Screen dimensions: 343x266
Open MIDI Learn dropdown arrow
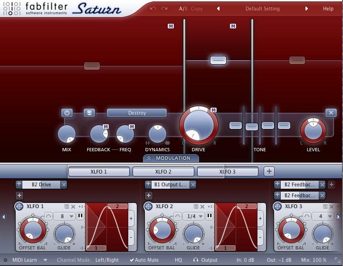[x=45, y=260]
